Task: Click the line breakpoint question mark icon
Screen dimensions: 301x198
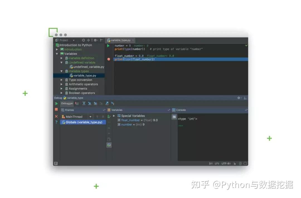Action: tap(56, 122)
